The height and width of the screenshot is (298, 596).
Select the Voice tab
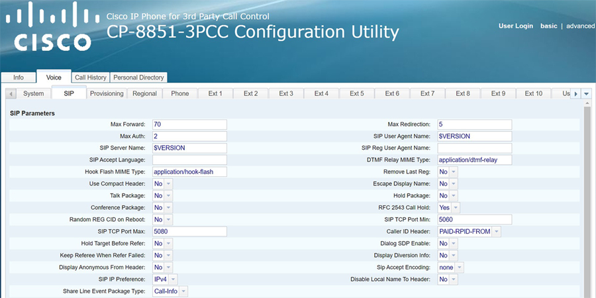tap(54, 77)
